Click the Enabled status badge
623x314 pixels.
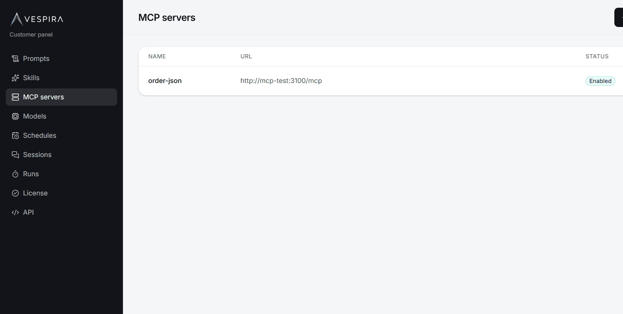(600, 81)
